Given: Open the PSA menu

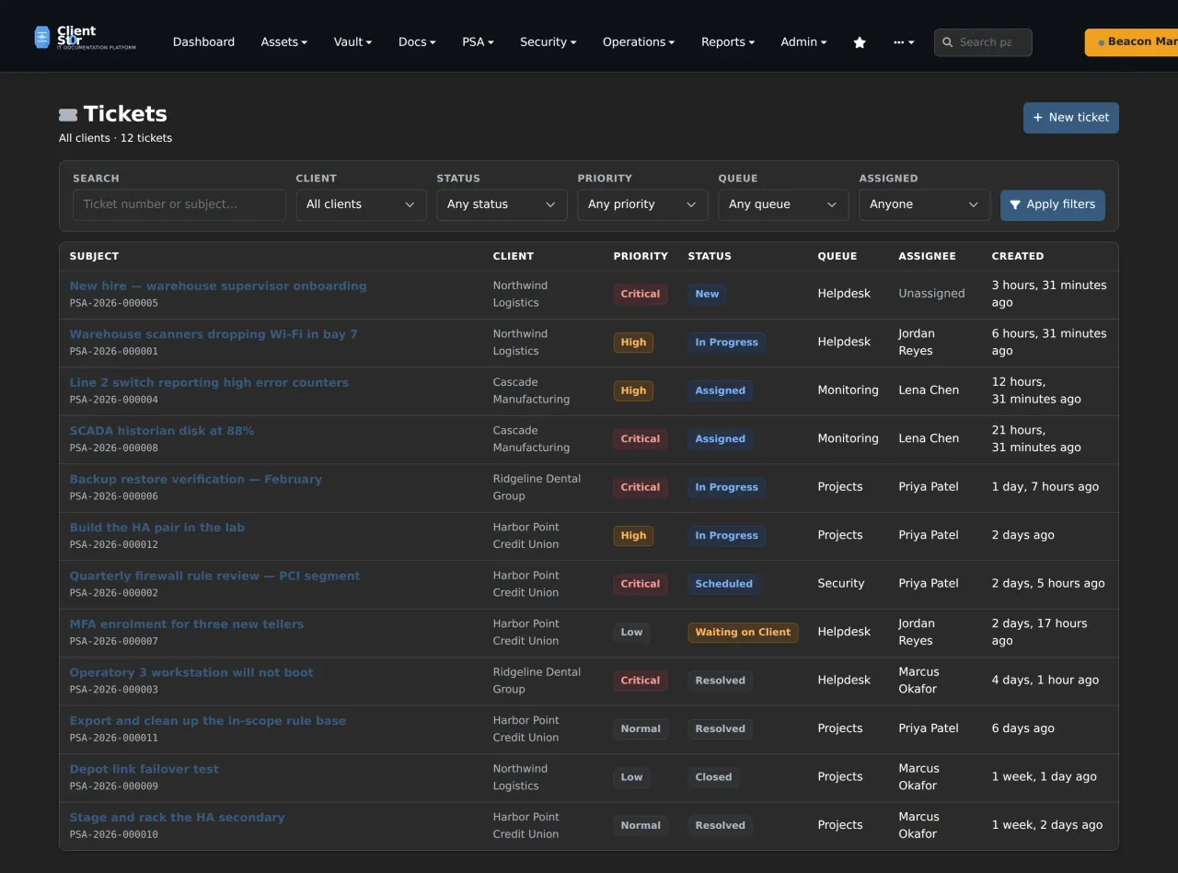Looking at the screenshot, I should (478, 42).
